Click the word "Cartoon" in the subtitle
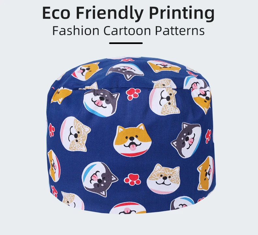This screenshot has height=235, width=258. [127, 31]
